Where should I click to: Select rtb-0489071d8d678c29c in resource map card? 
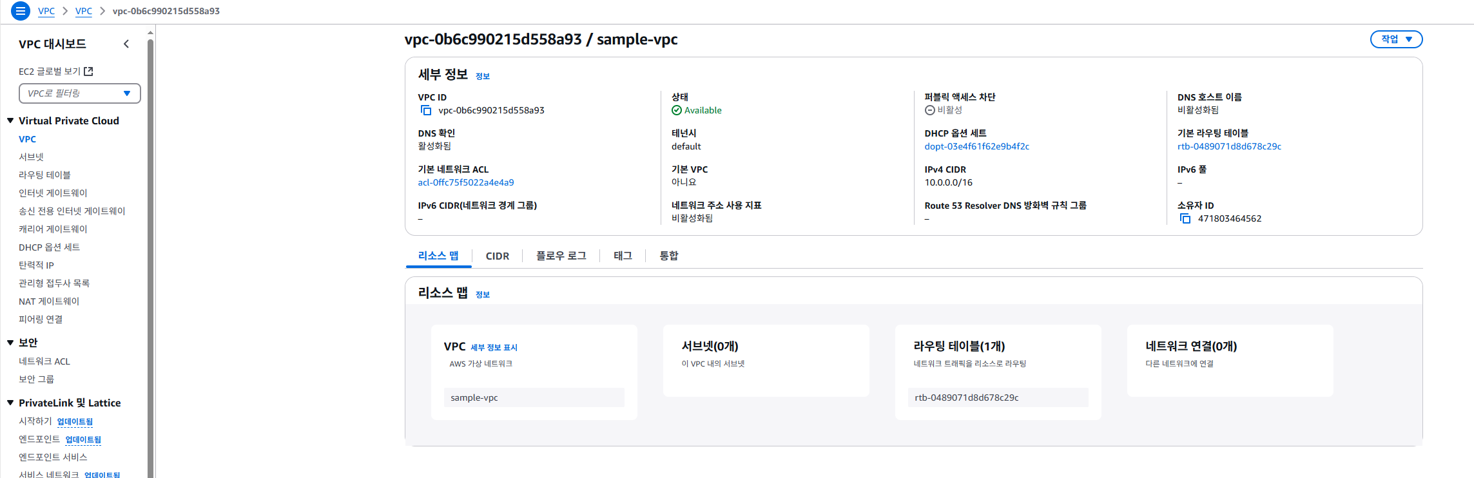[x=998, y=397]
